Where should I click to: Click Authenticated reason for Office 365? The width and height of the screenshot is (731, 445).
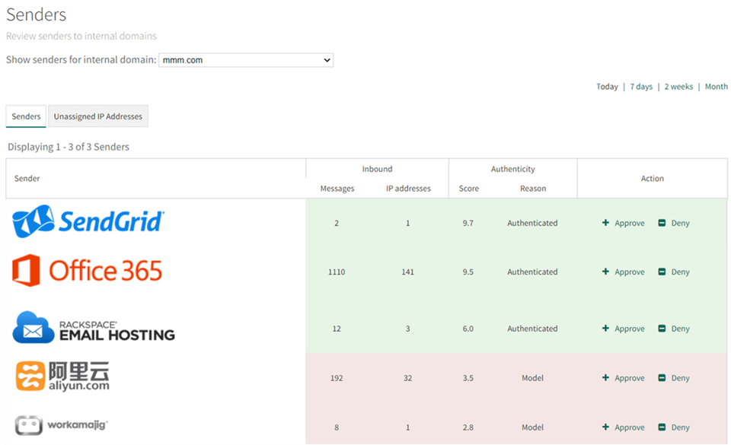point(532,272)
